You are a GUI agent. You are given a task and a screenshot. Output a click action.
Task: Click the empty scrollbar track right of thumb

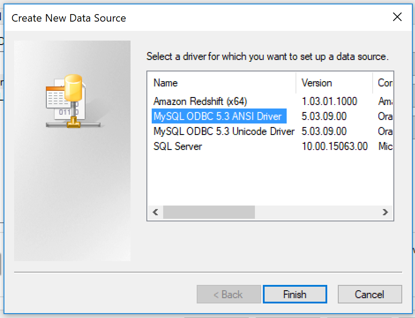point(316,212)
